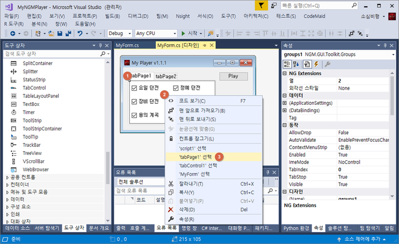Open the 출력 output tab
The height and width of the screenshot is (244, 399).
pos(121,228)
